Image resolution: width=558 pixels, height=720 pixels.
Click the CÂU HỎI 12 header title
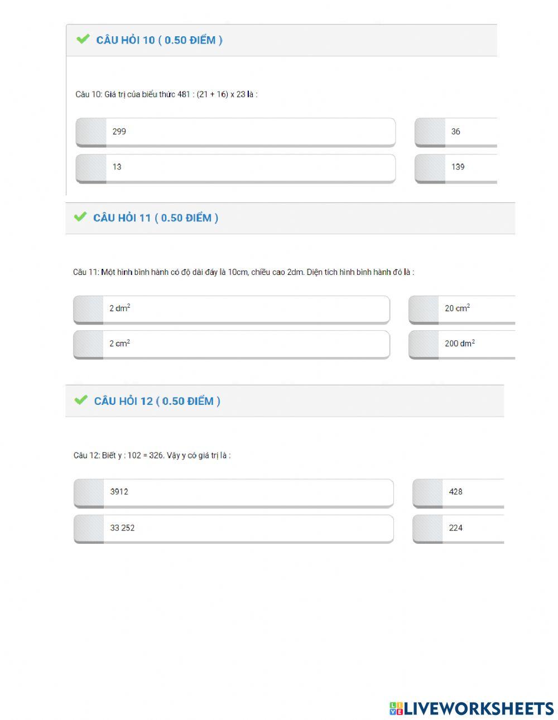point(157,401)
